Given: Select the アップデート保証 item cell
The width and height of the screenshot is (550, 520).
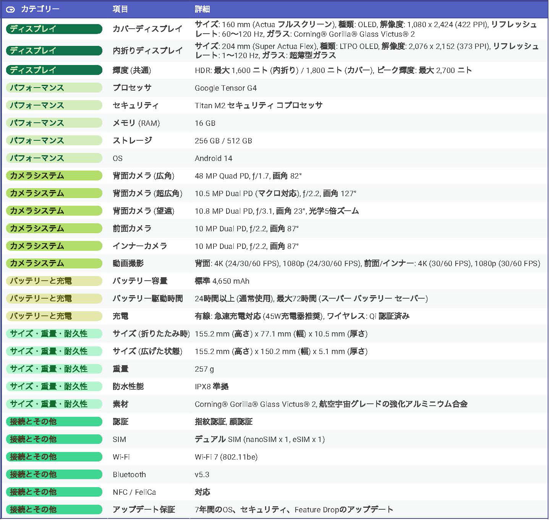Looking at the screenshot, I should point(144,510).
